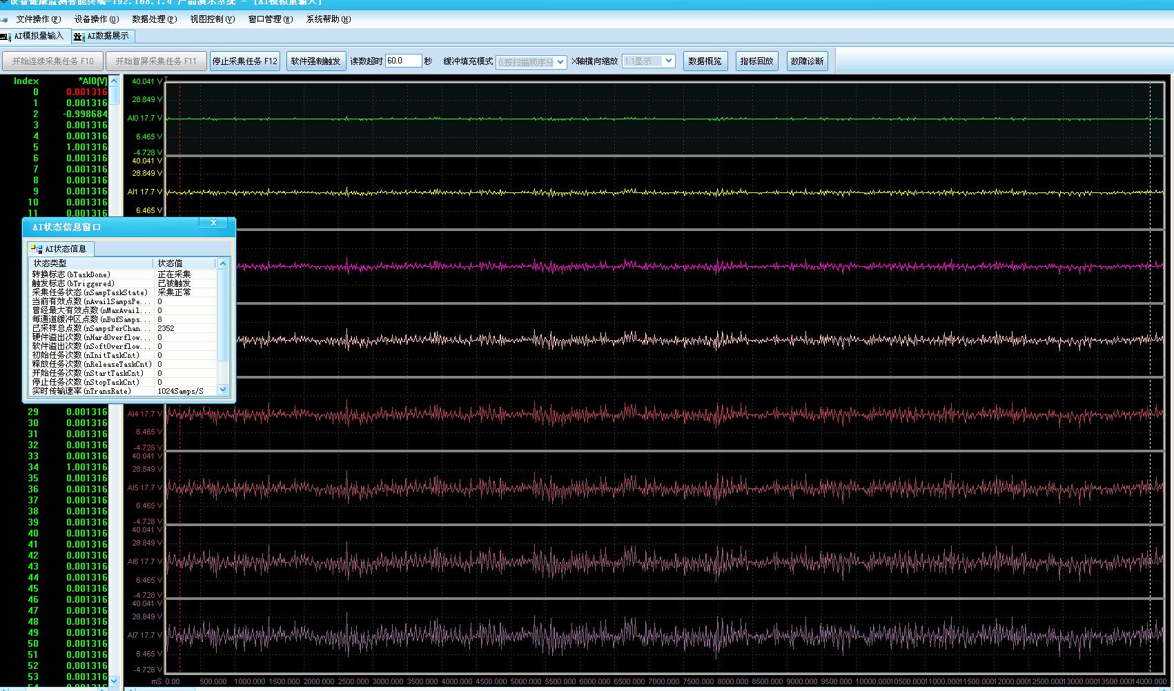Open the 缓冲填充模式 dropdown
1174x691 pixels.
560,62
